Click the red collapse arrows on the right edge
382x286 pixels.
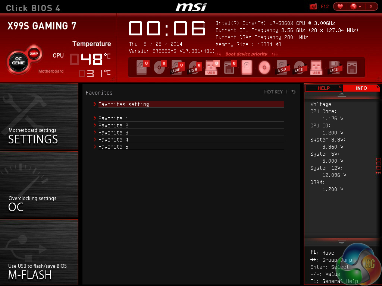378,172
